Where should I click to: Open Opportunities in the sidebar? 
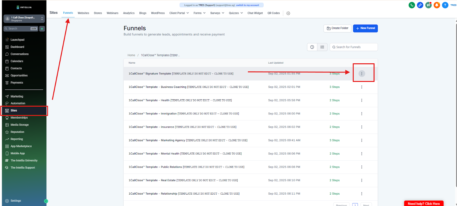pos(19,76)
